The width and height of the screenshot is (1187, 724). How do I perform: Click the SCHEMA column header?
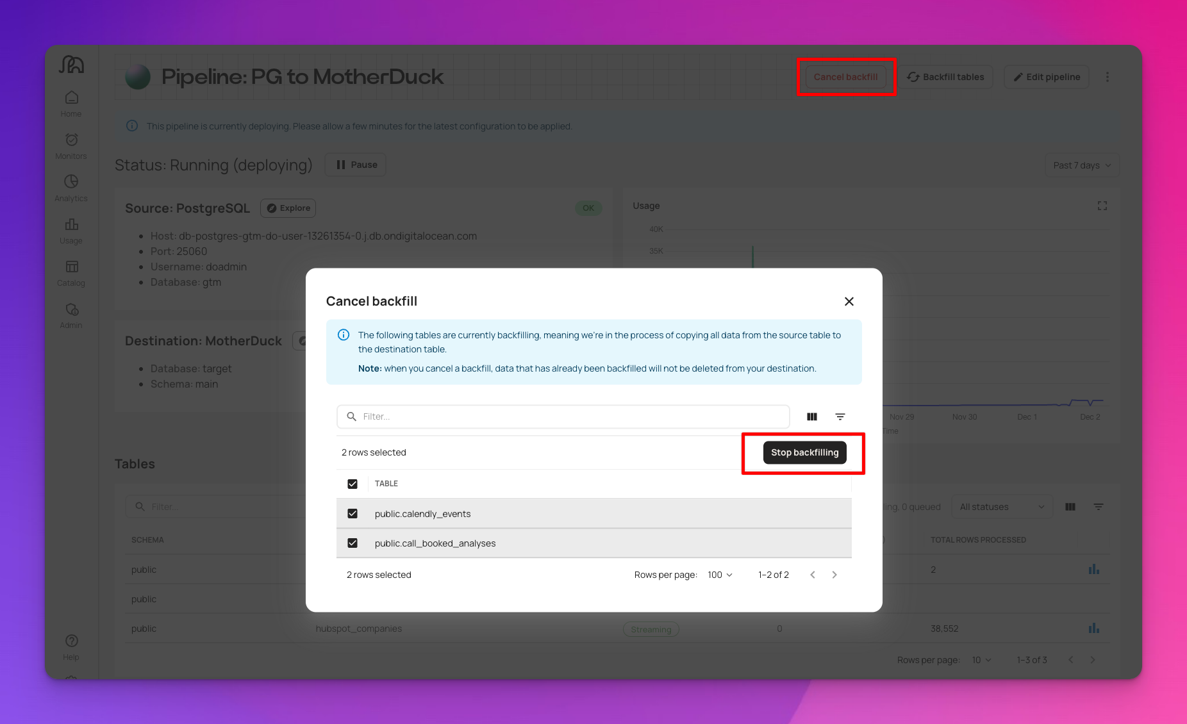click(147, 540)
